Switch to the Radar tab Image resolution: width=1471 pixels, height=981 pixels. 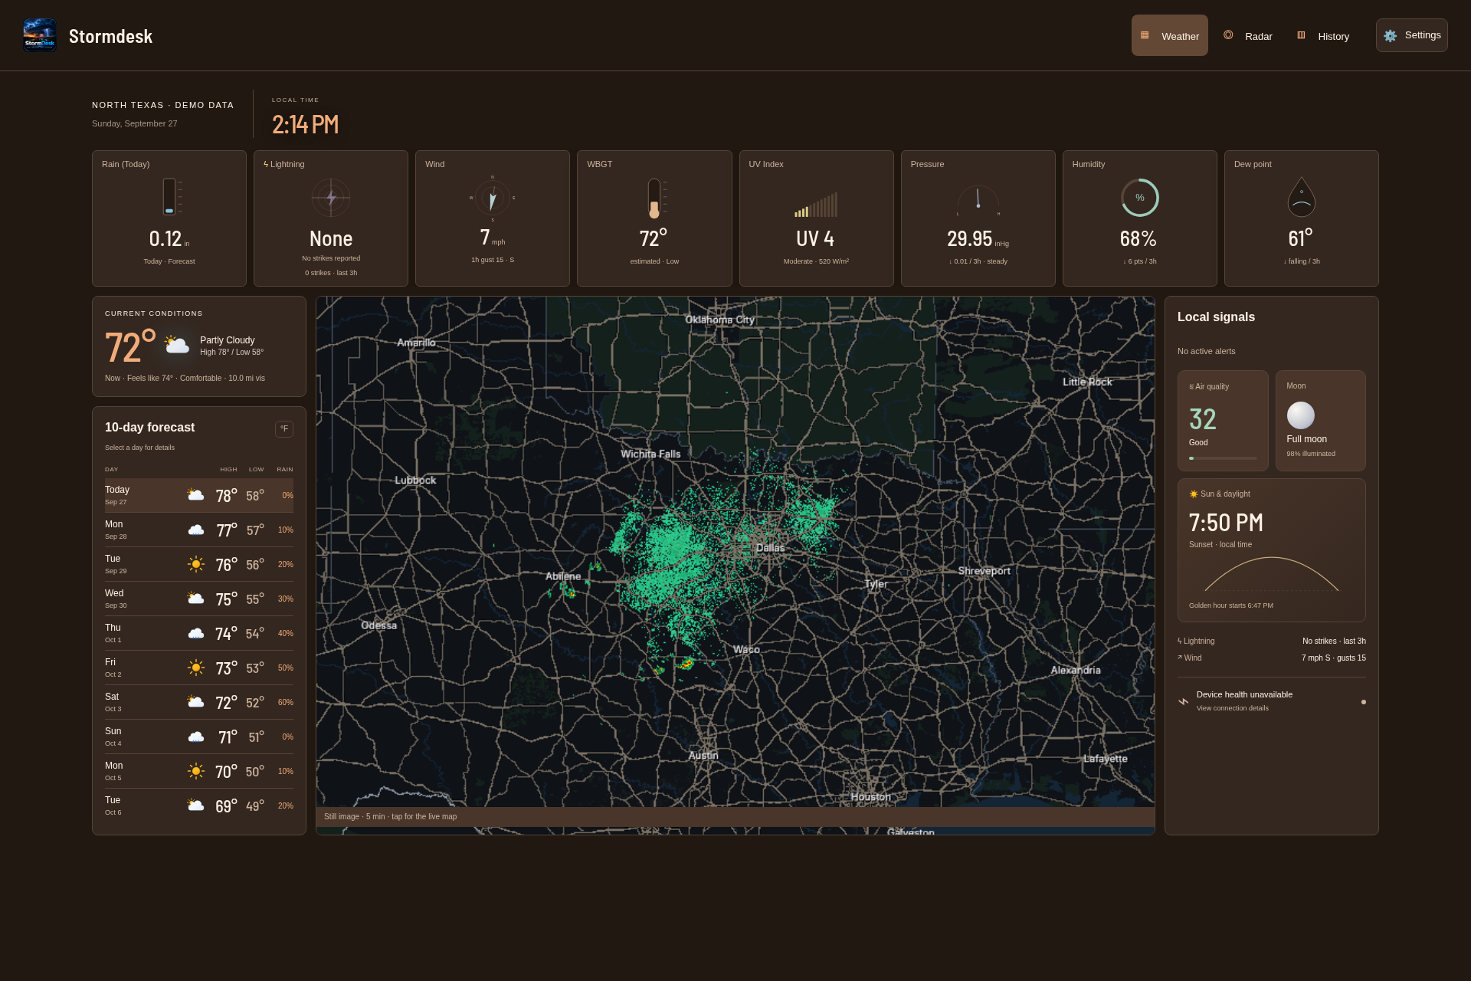coord(1248,36)
